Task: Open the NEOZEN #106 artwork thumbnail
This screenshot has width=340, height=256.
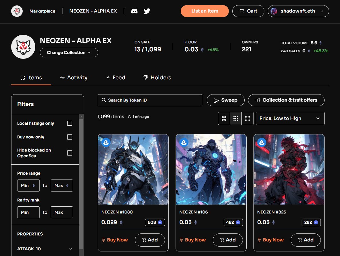Action: [x=211, y=169]
